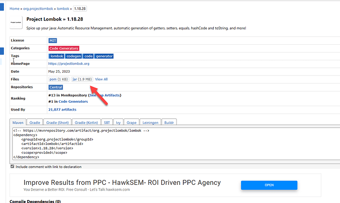Click View All files link

[102, 79]
